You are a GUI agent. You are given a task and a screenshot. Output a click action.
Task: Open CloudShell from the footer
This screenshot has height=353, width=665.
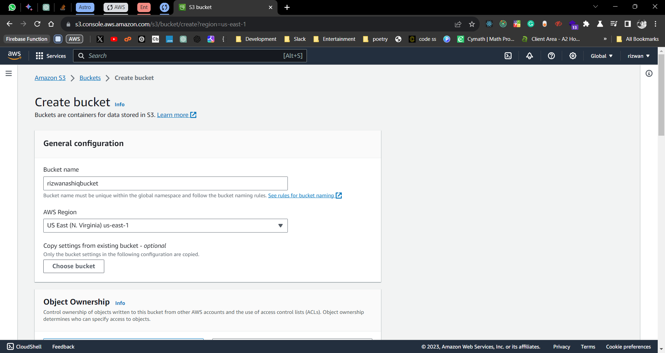click(x=24, y=346)
